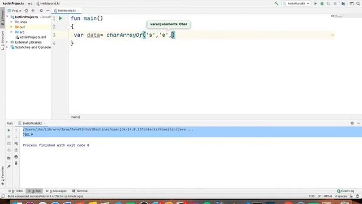Image resolution: width=362 pixels, height=204 pixels.
Task: Click the Run Anything window icon in the toolbar
Action: pyautogui.click(x=351, y=3)
